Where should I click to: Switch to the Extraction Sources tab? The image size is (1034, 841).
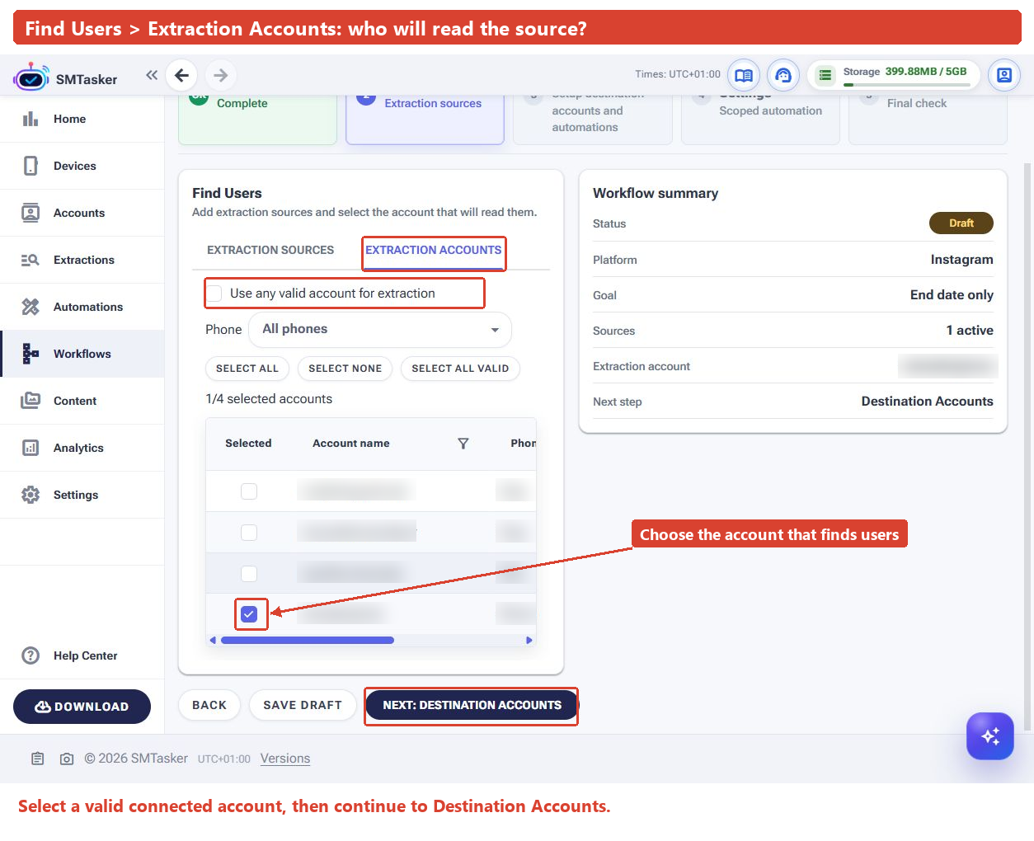pos(270,250)
